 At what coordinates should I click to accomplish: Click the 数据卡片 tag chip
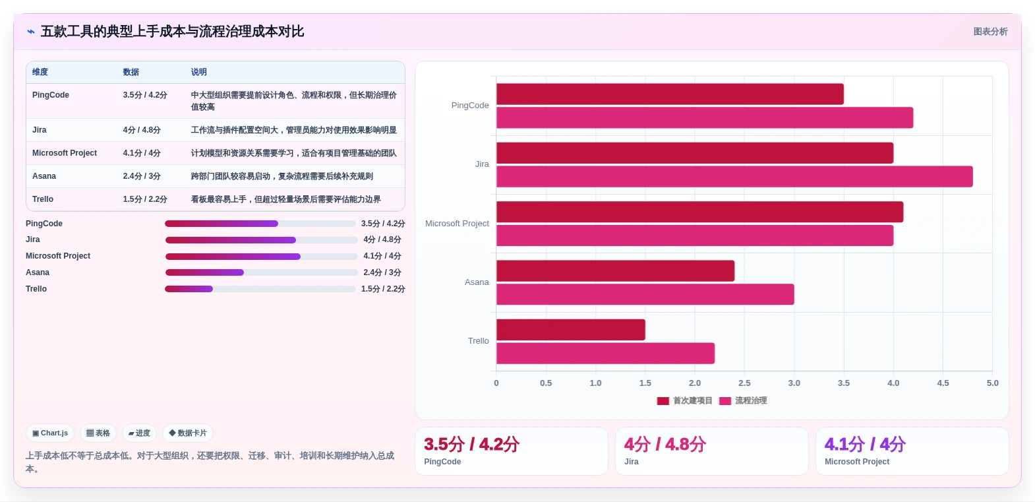(188, 433)
